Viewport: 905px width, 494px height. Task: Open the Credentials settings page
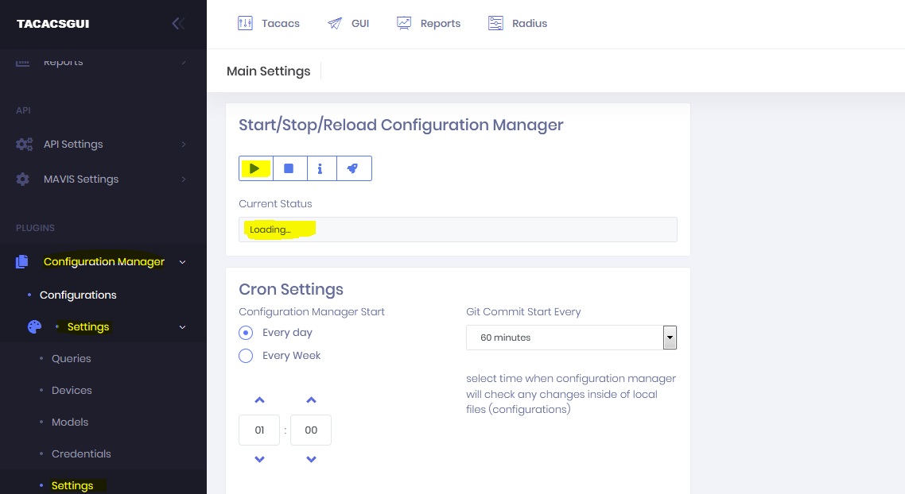click(x=81, y=453)
